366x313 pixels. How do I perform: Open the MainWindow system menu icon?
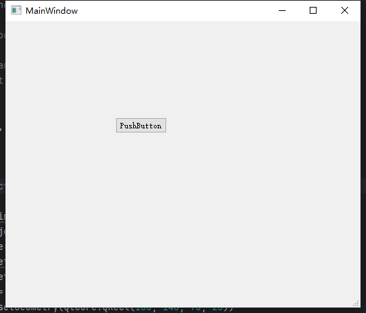coord(16,10)
